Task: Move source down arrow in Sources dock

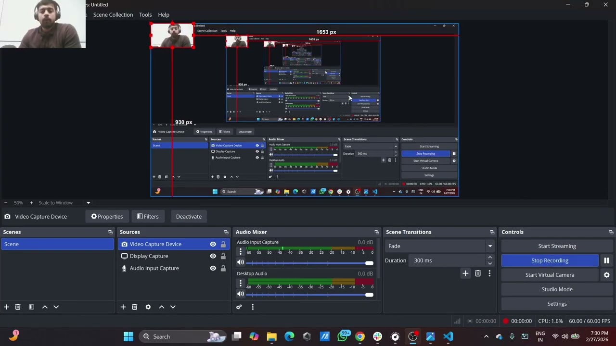Action: click(173, 307)
